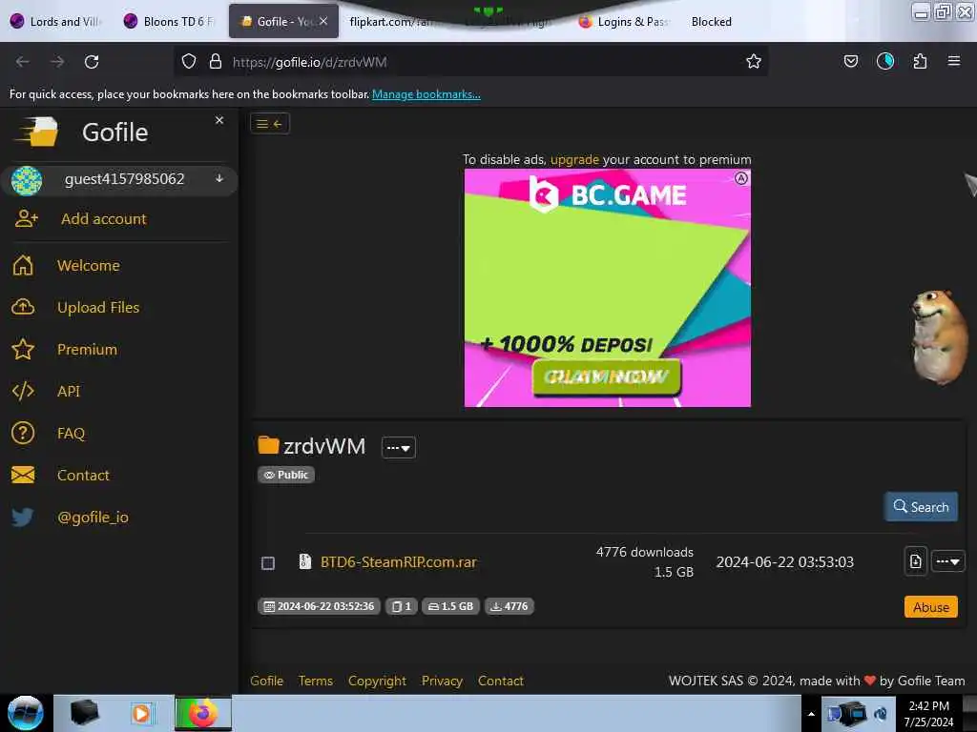Open the extensions puzzle icon
This screenshot has height=732, width=977.
click(x=920, y=61)
